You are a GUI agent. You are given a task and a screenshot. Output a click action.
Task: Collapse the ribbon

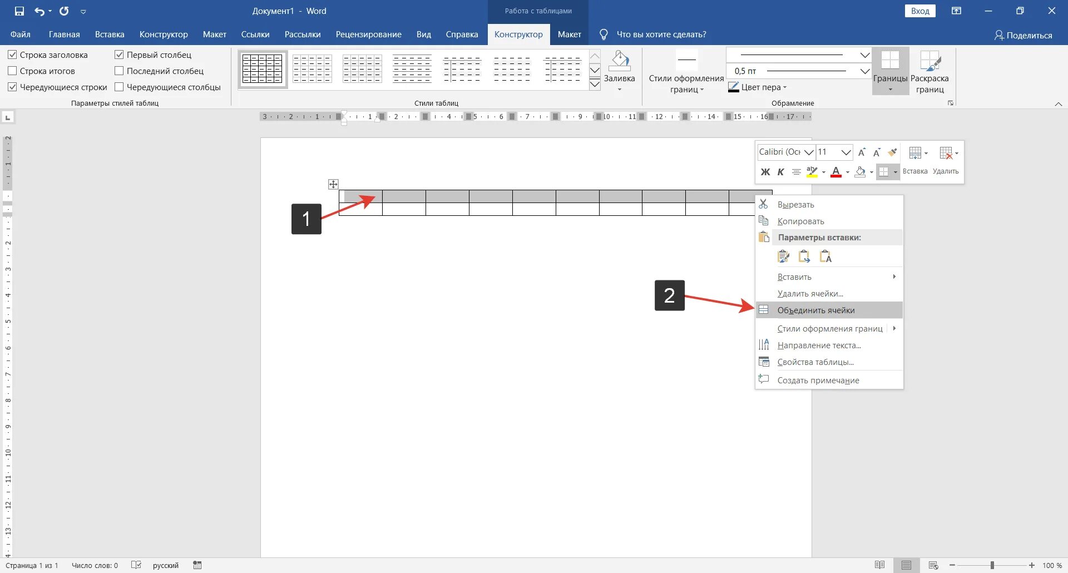[x=1058, y=104]
